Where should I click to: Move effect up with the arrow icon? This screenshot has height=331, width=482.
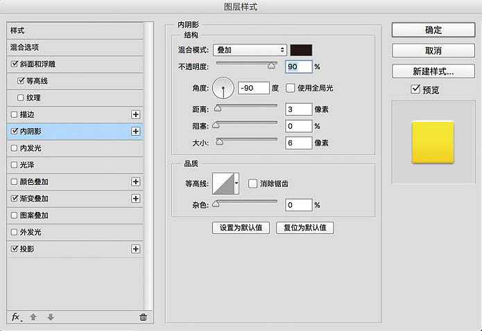coord(33,317)
